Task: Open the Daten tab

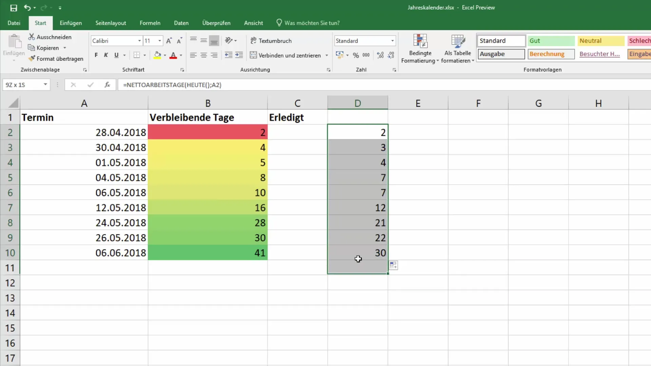Action: (181, 23)
